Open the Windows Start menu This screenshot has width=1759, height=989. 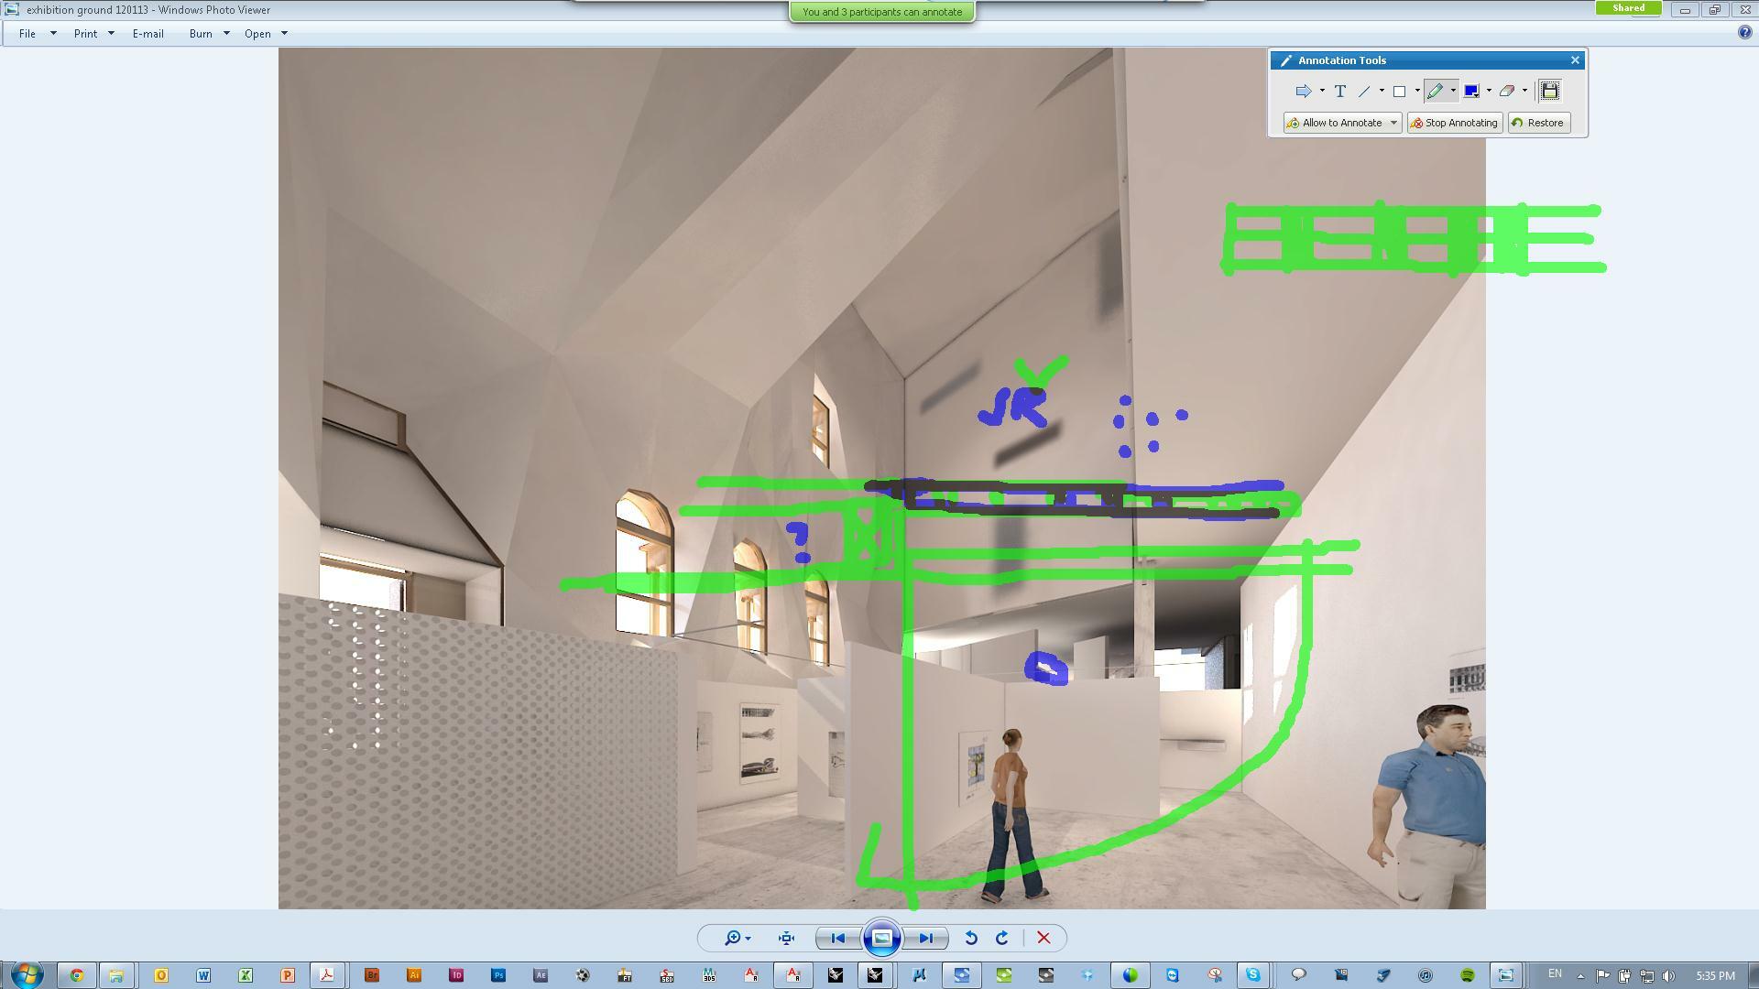click(26, 974)
